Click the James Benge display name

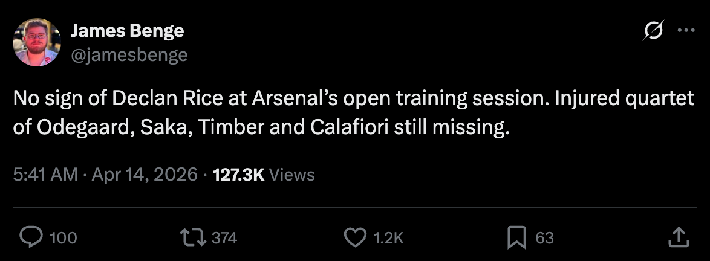pos(127,31)
